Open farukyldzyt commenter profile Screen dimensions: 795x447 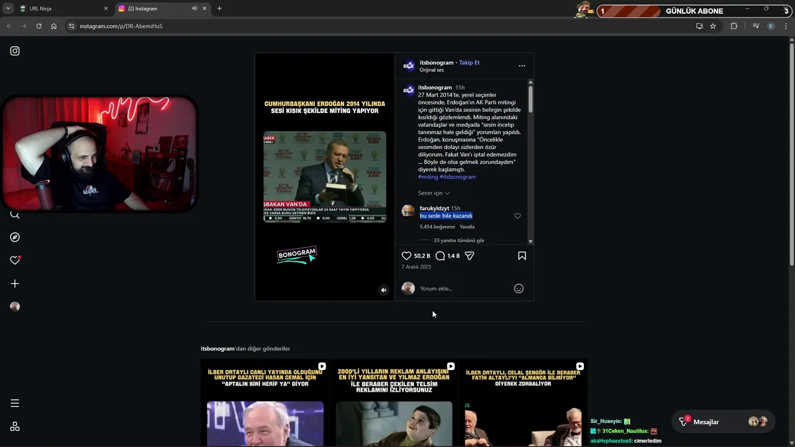pyautogui.click(x=434, y=209)
